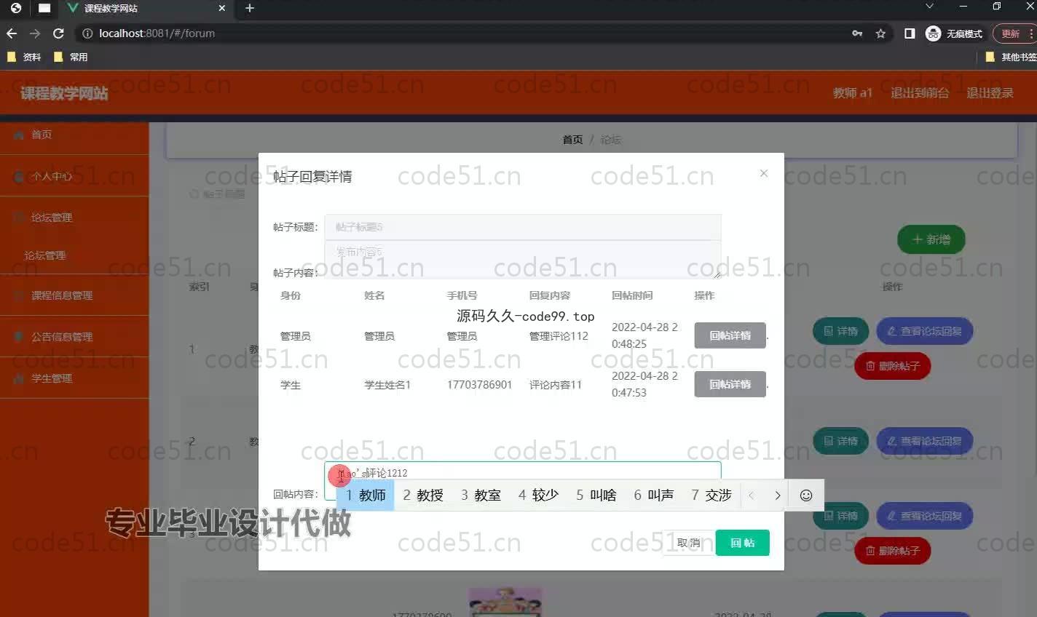
Task: Click 查看论坛回复 in row 1
Action: click(x=925, y=331)
